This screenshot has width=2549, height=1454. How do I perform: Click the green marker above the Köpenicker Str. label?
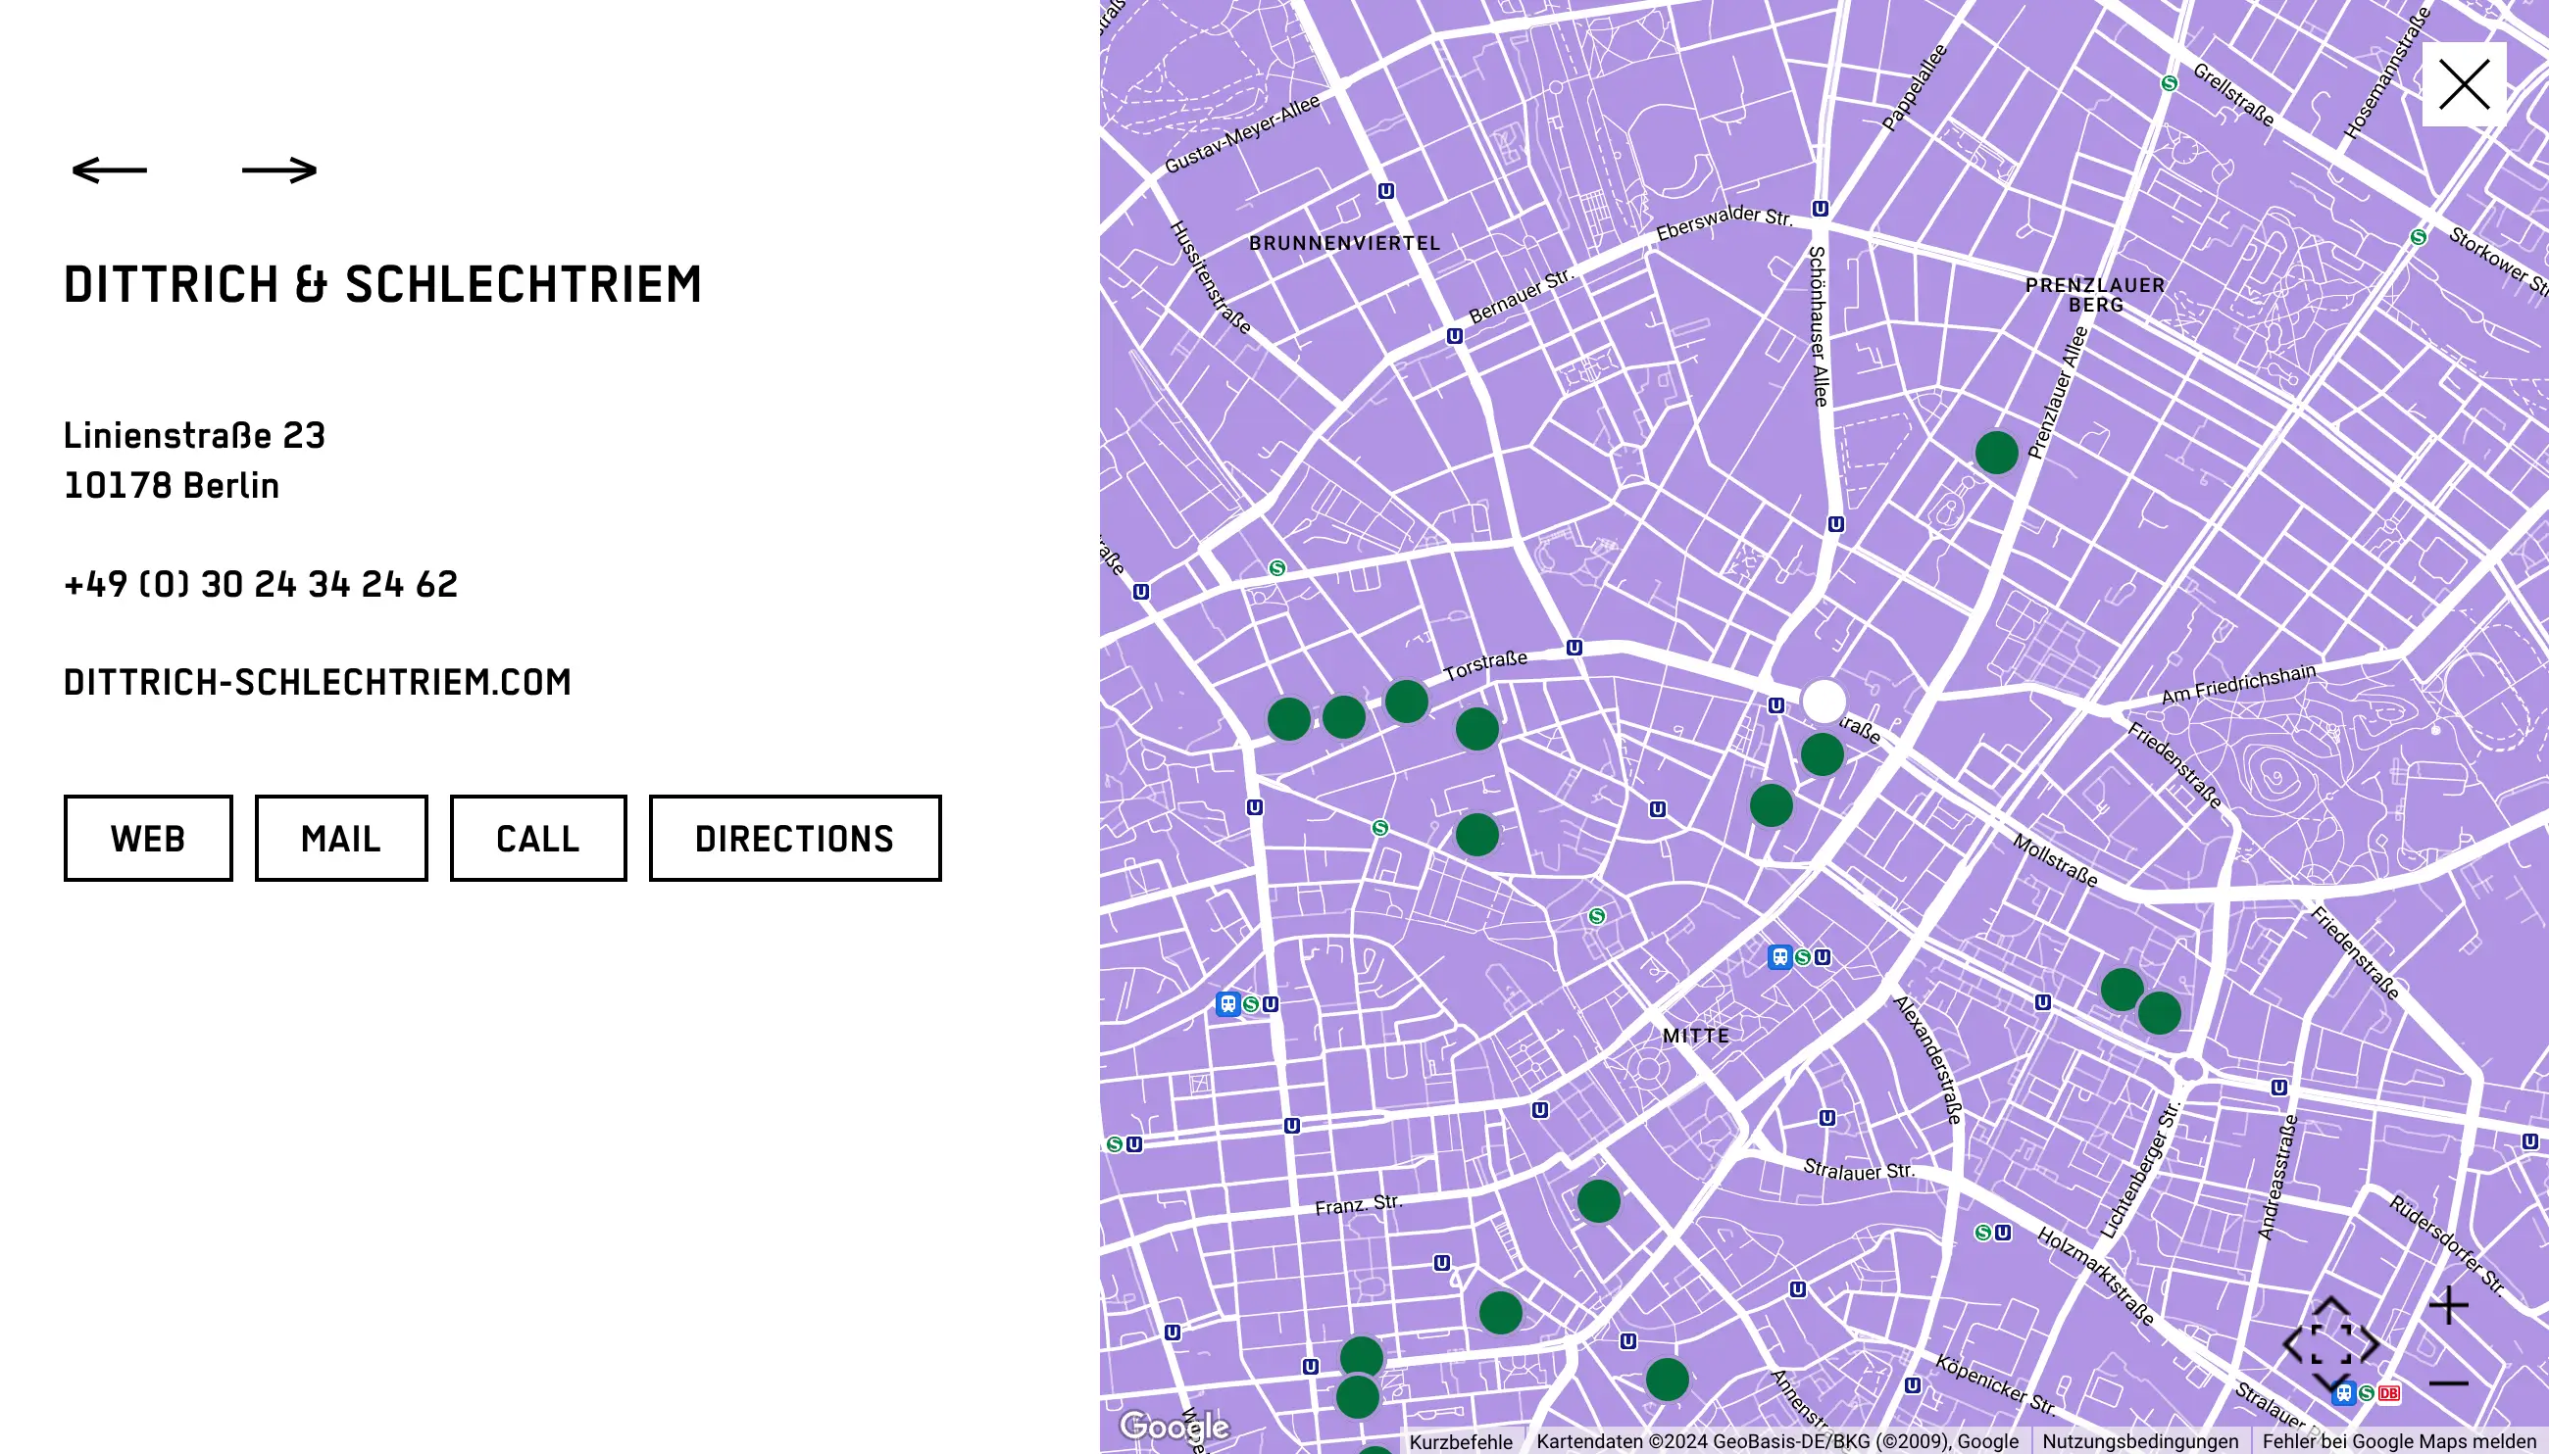(1668, 1381)
